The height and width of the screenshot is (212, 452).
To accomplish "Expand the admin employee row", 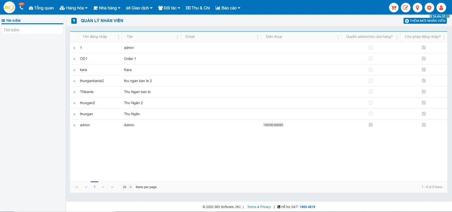I will (x=75, y=125).
